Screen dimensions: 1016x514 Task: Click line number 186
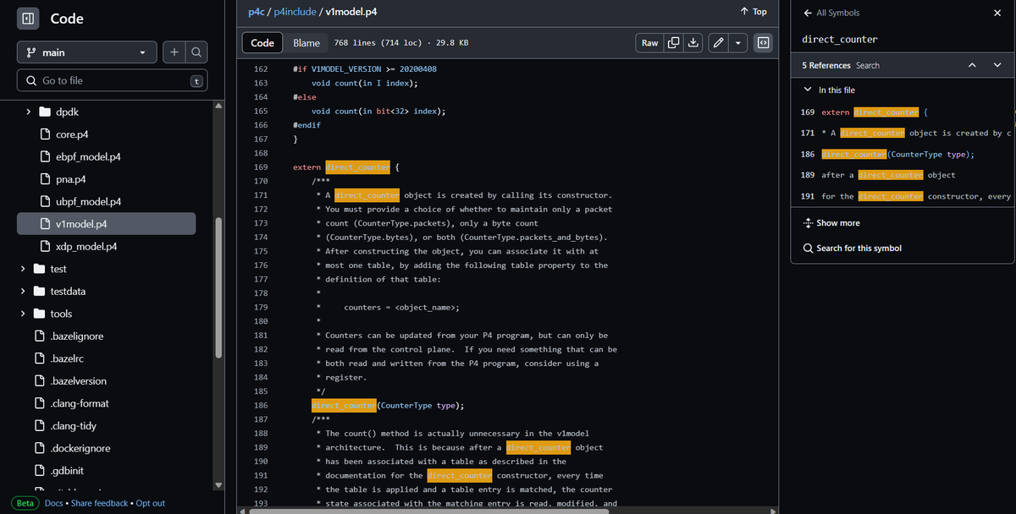(x=261, y=405)
